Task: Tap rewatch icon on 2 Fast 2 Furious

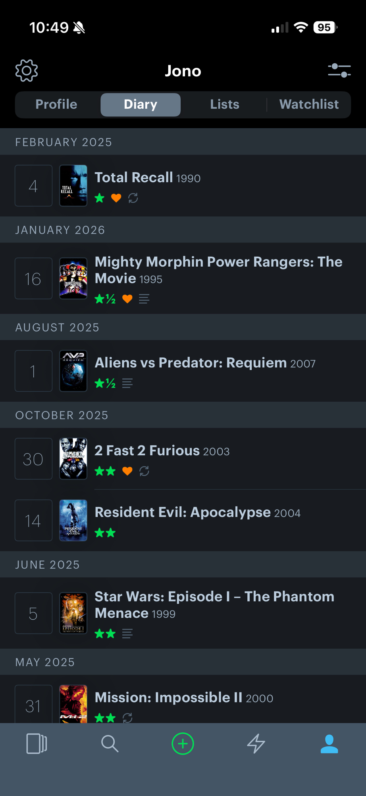Action: (x=144, y=471)
